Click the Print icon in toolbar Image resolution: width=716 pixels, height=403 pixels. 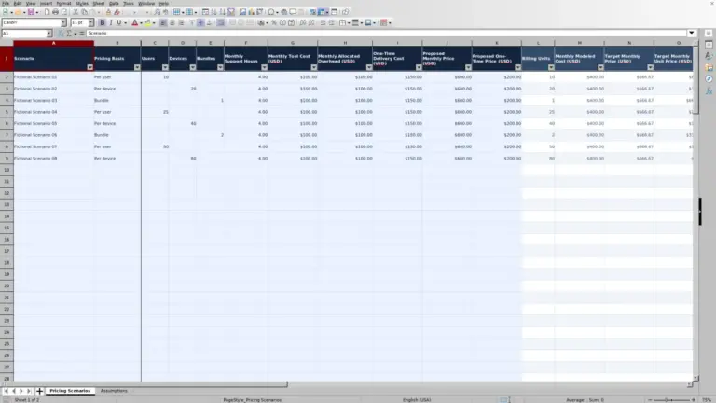click(x=55, y=12)
